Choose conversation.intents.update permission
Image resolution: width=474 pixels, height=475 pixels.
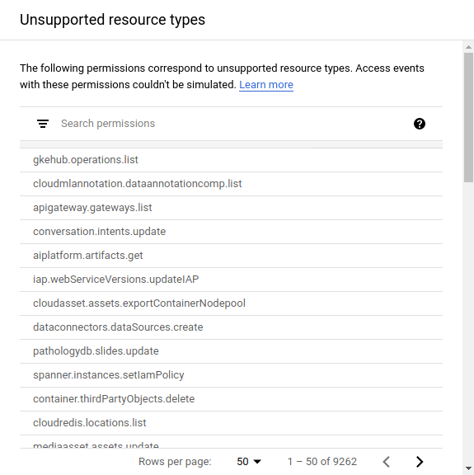click(231, 232)
